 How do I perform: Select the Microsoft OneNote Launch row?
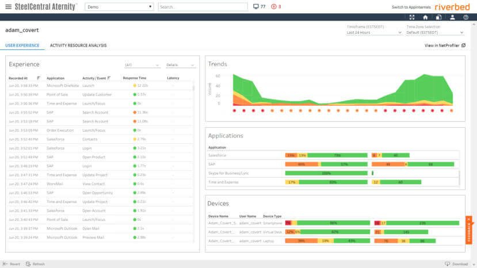100,86
